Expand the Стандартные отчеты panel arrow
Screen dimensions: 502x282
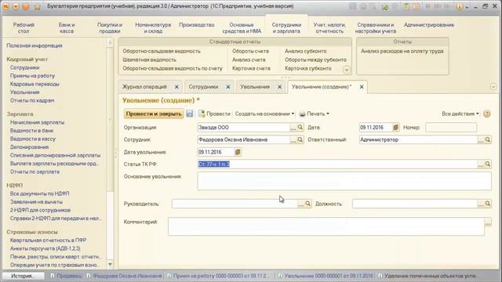tap(347, 70)
